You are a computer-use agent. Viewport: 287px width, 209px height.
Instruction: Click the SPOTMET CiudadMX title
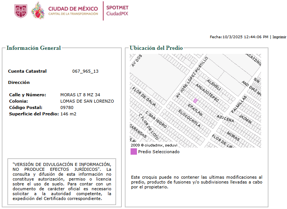[117, 10]
